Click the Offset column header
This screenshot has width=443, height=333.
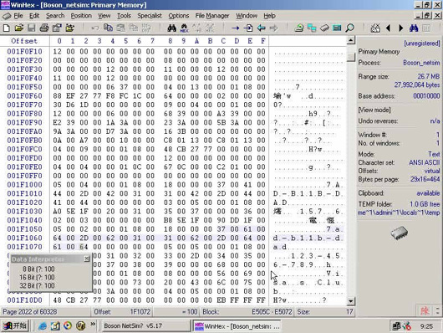pyautogui.click(x=24, y=41)
